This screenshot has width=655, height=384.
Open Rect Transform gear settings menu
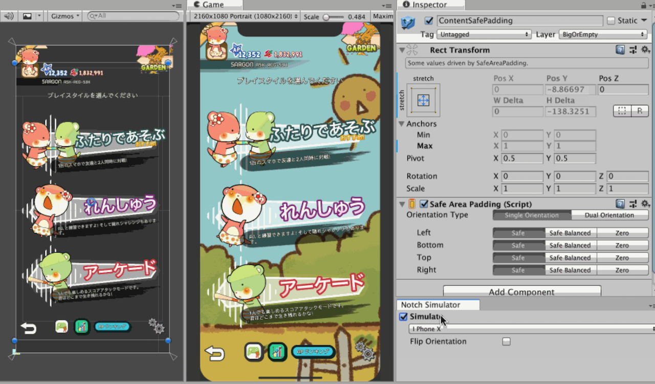(645, 50)
